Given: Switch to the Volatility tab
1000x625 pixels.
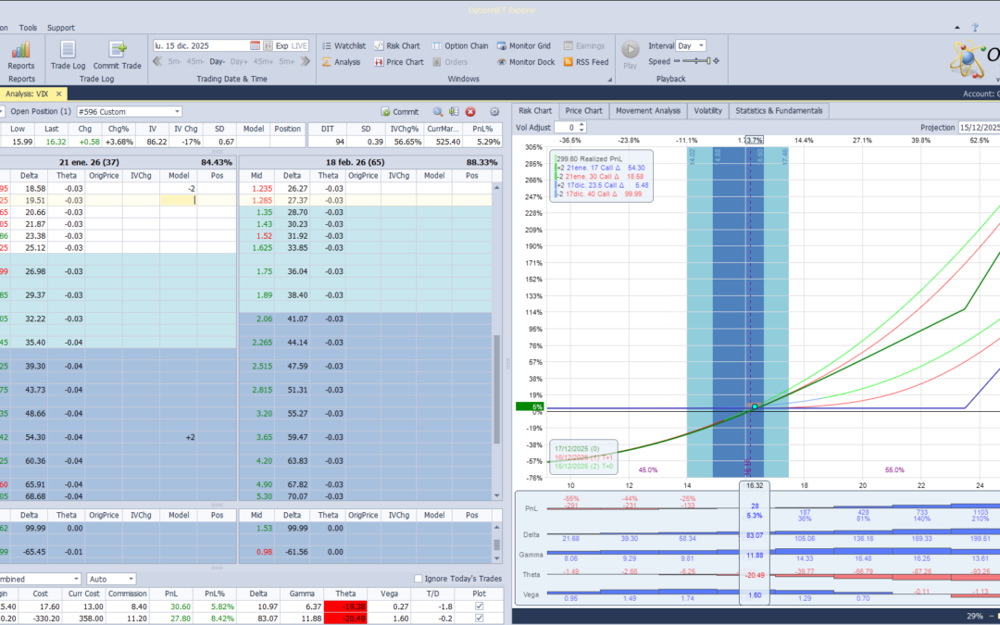Looking at the screenshot, I should 706,110.
